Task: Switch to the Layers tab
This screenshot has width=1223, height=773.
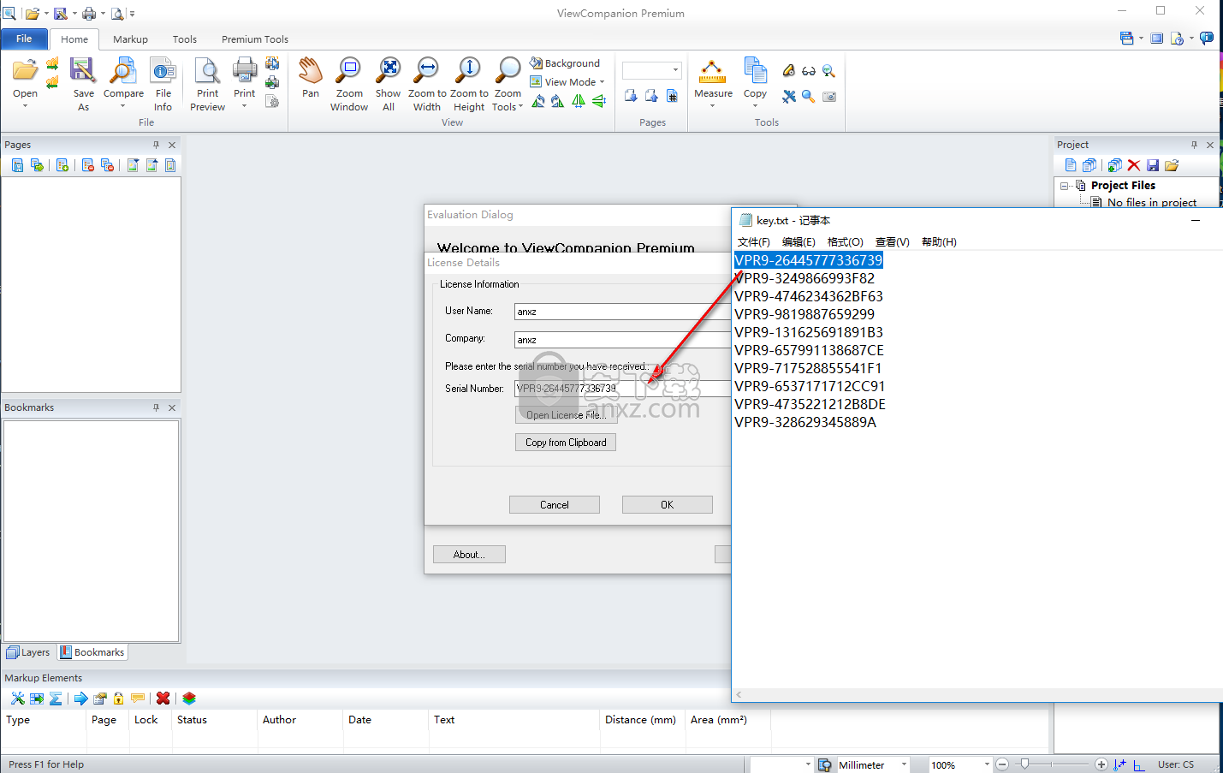Action: click(x=29, y=652)
